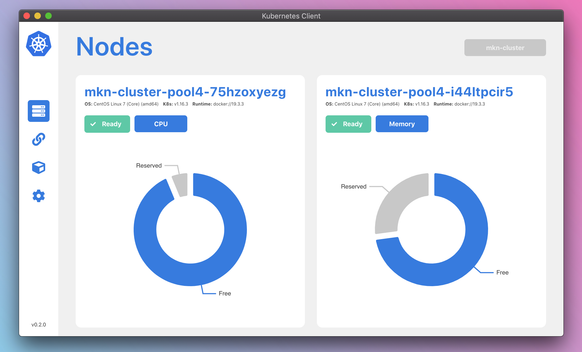Toggle Ready status on mkn-cluster-pool4-75hzoxyezg

(107, 123)
